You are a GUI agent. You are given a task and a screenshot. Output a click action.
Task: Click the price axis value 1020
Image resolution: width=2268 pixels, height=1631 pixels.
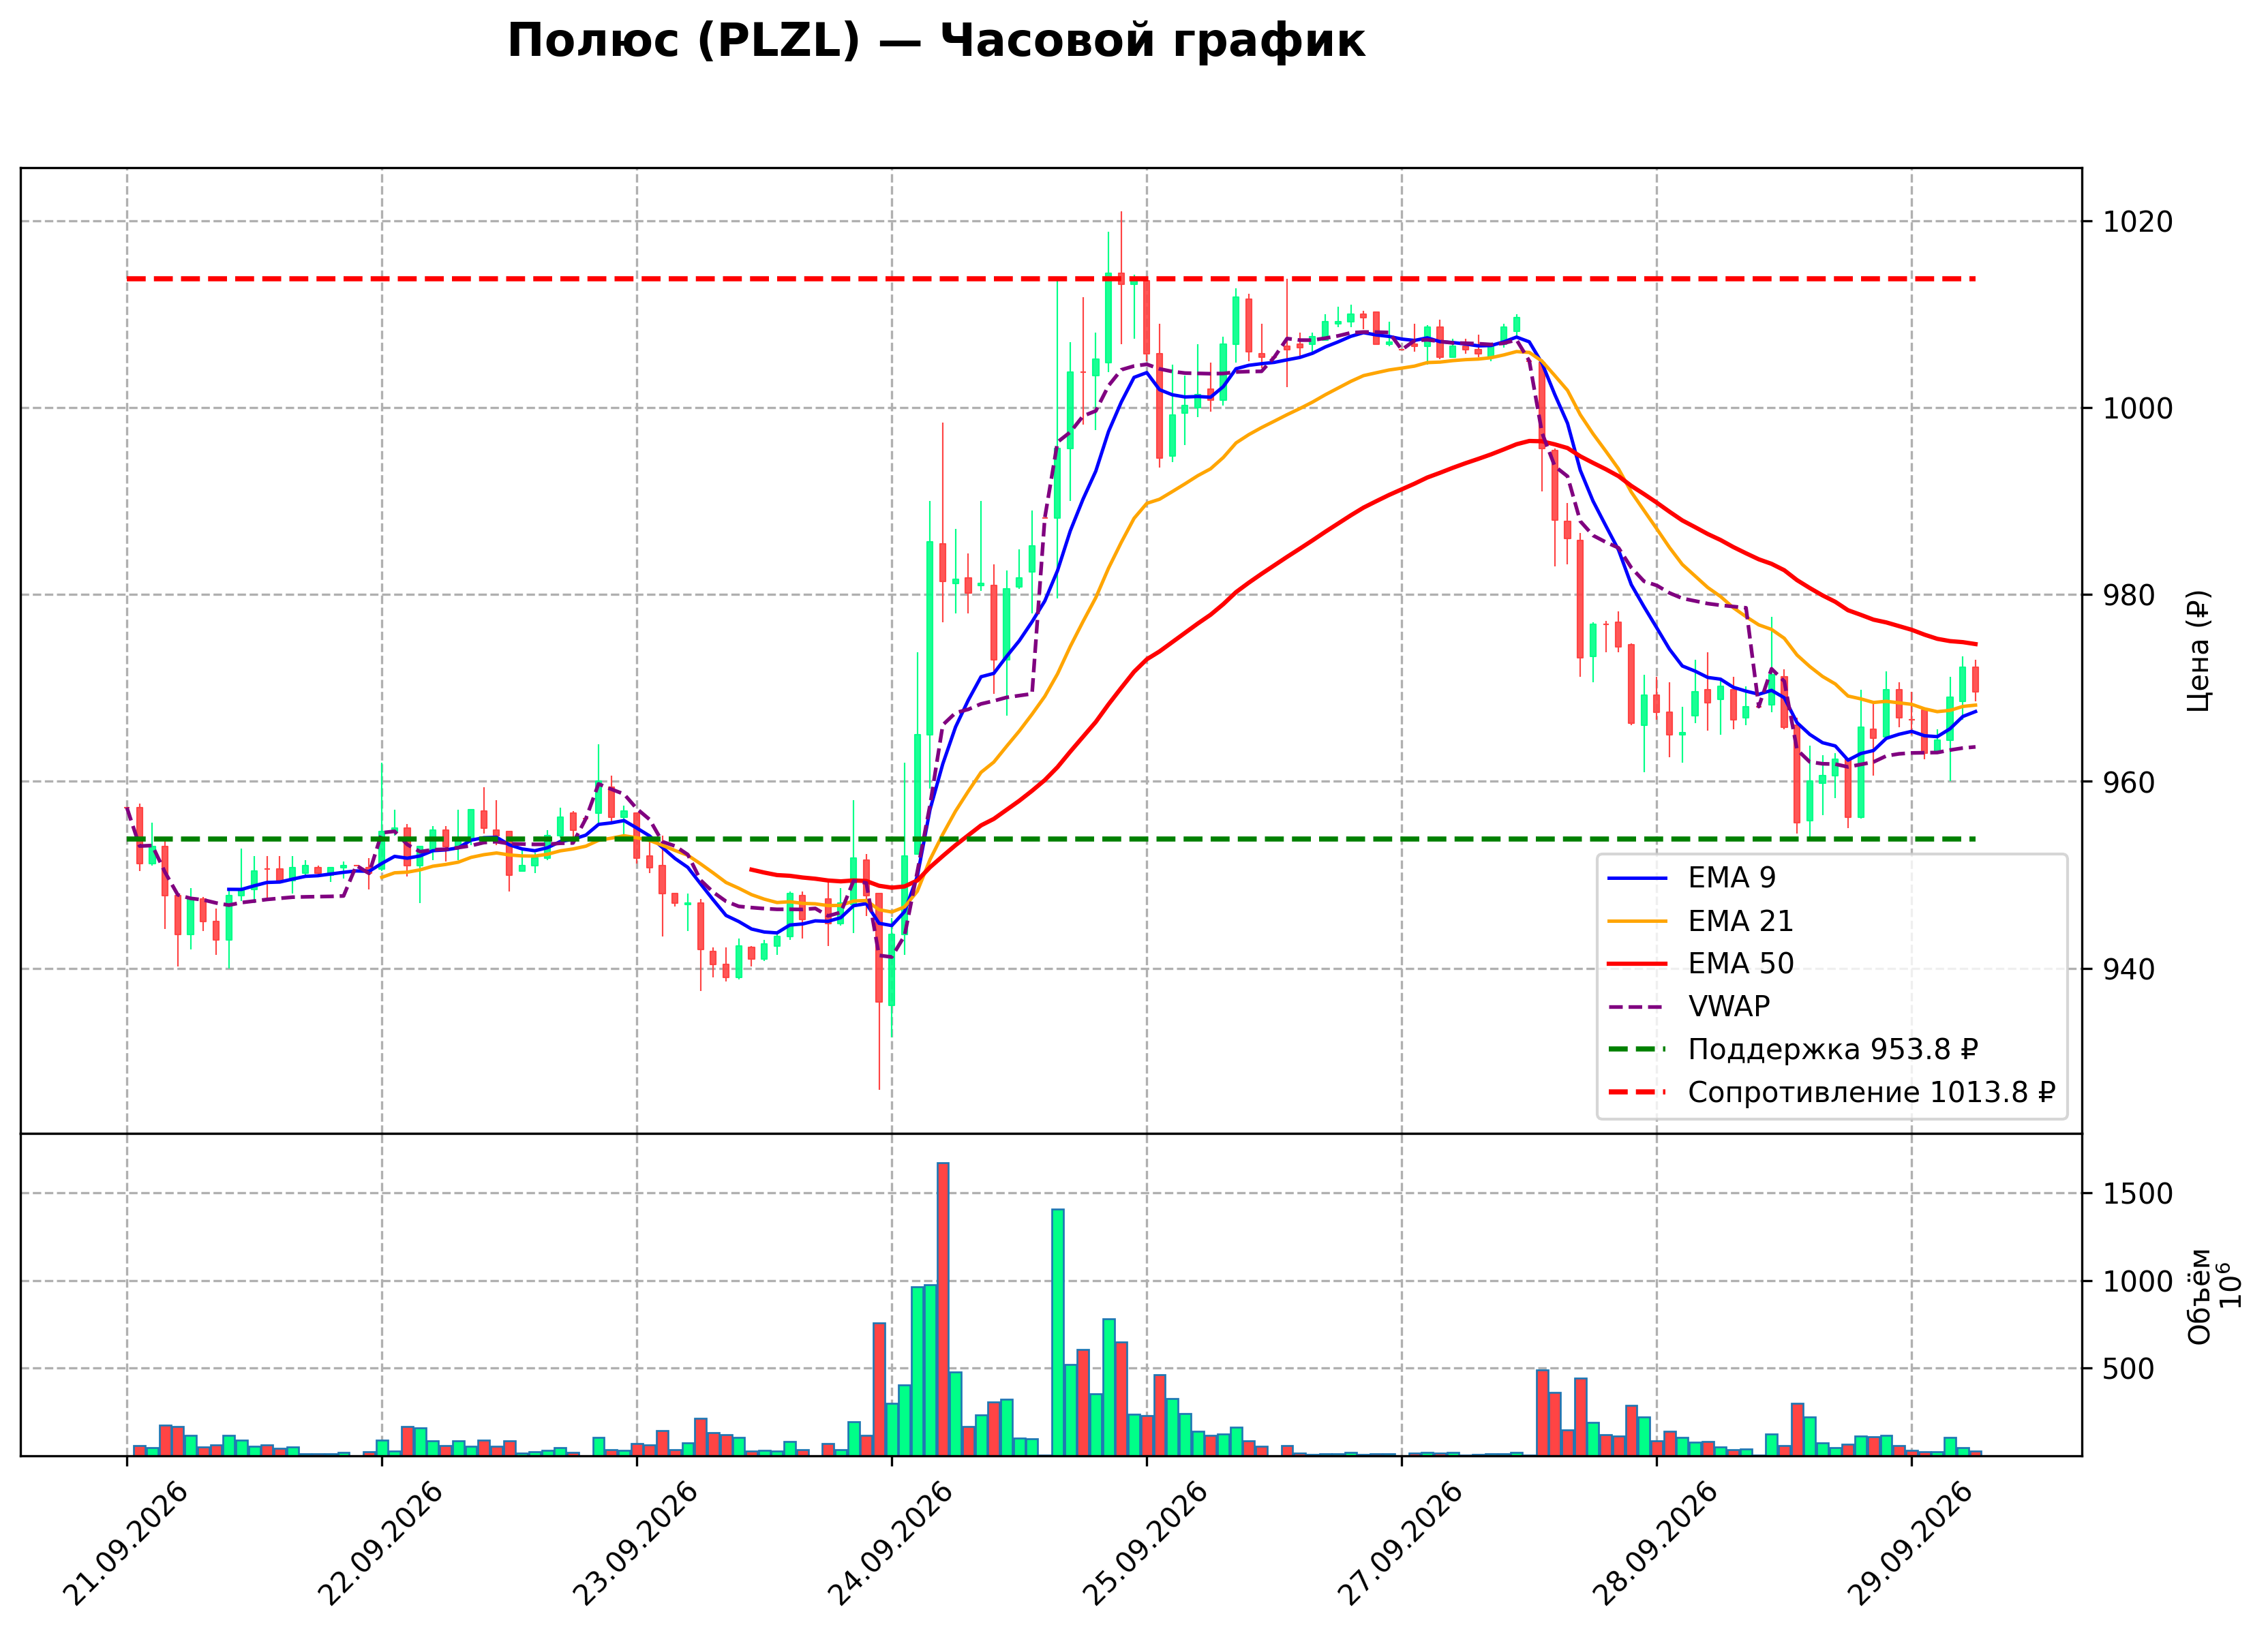tap(2138, 222)
